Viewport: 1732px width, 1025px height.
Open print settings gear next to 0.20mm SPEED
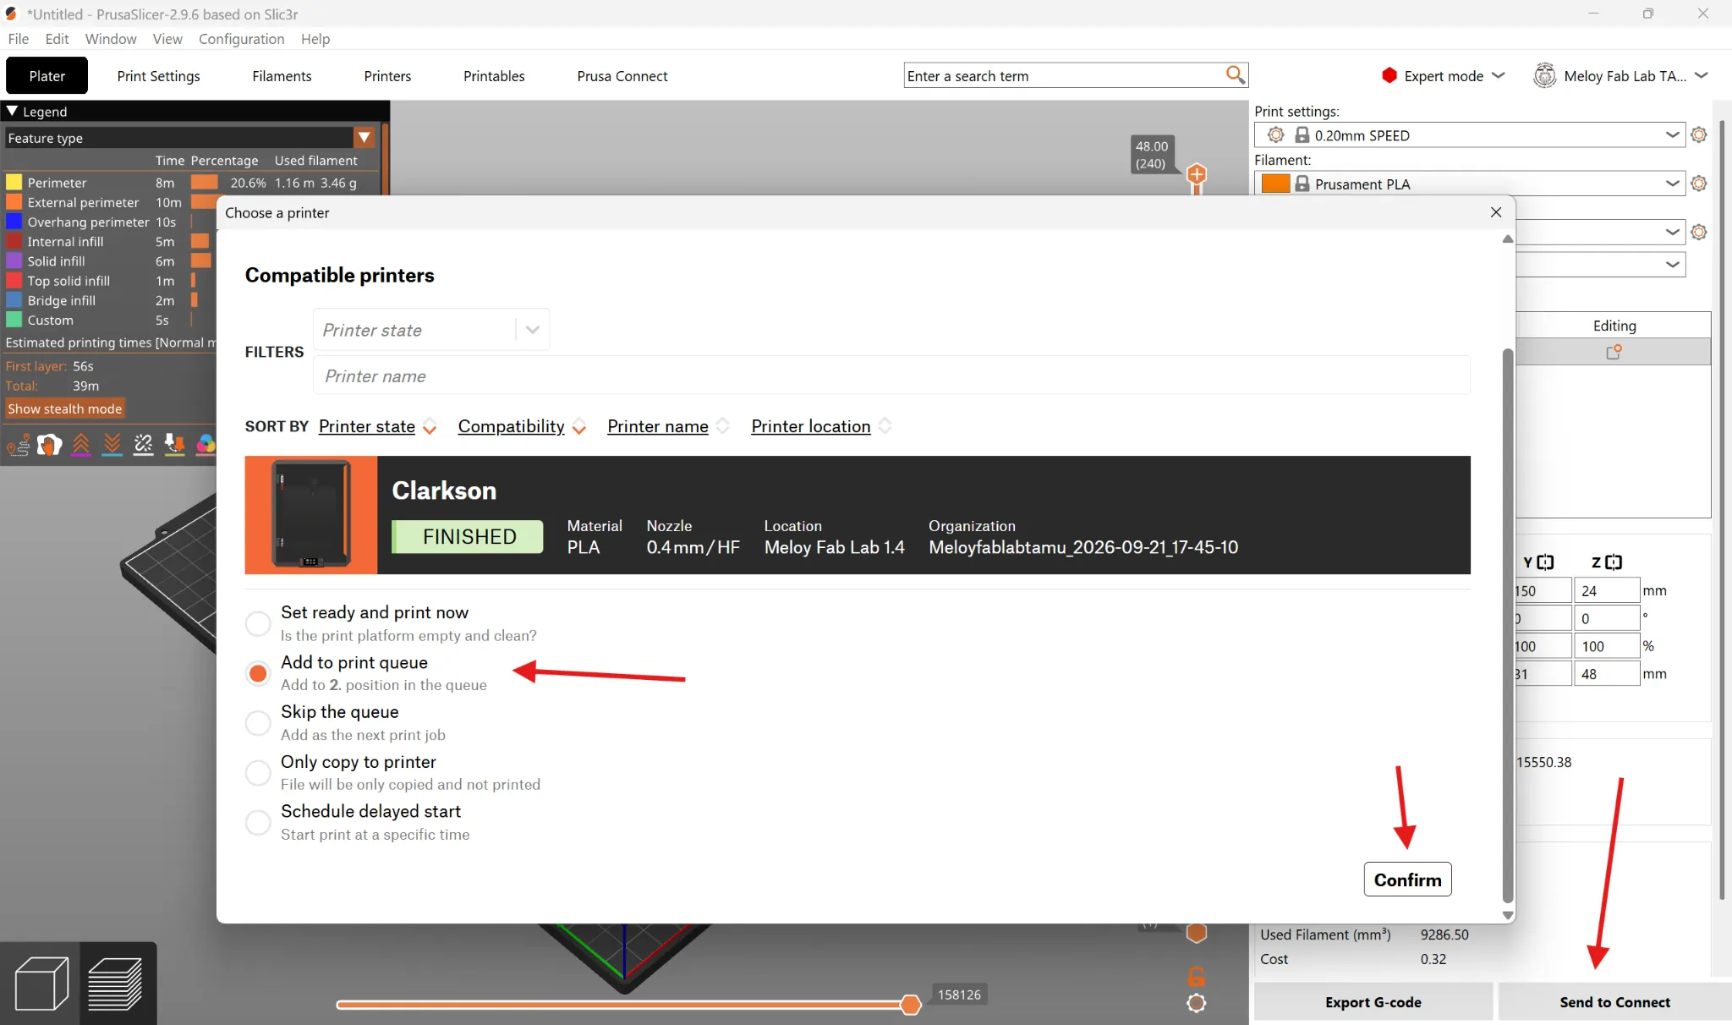pos(1698,134)
